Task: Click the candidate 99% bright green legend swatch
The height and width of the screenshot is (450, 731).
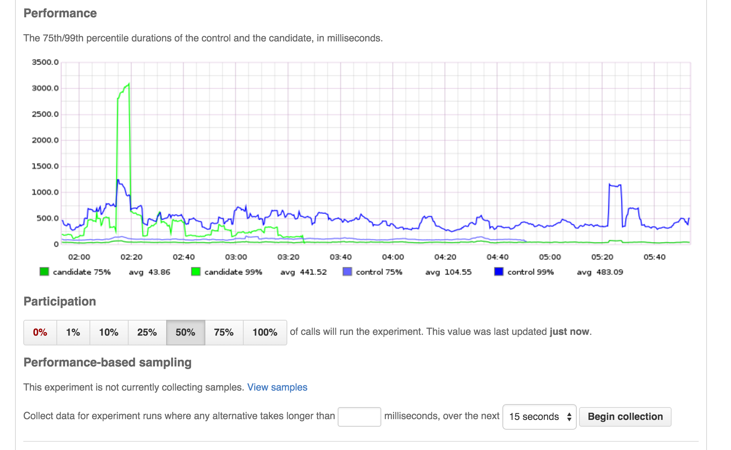Action: tap(196, 272)
